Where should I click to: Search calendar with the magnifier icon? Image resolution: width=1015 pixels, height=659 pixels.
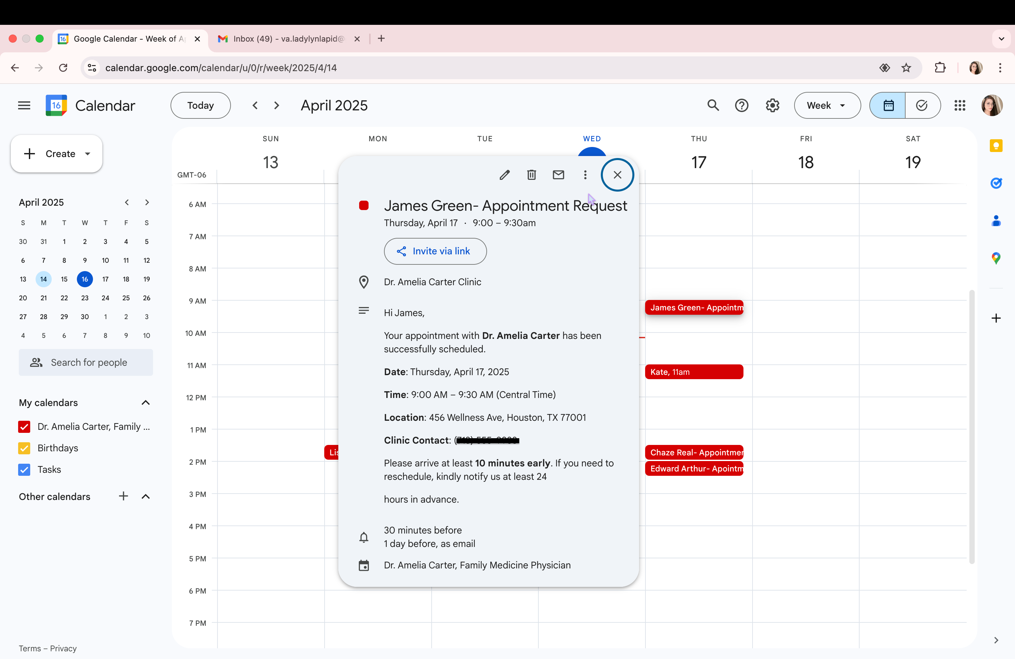pyautogui.click(x=713, y=105)
